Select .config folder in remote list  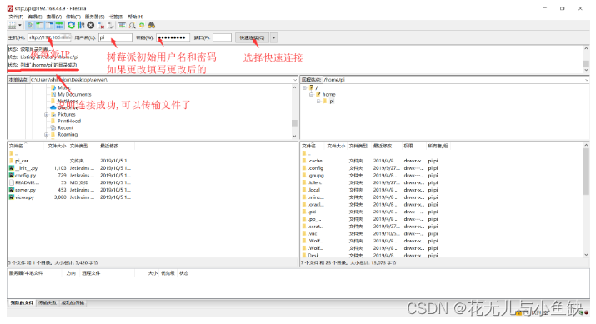(316, 168)
